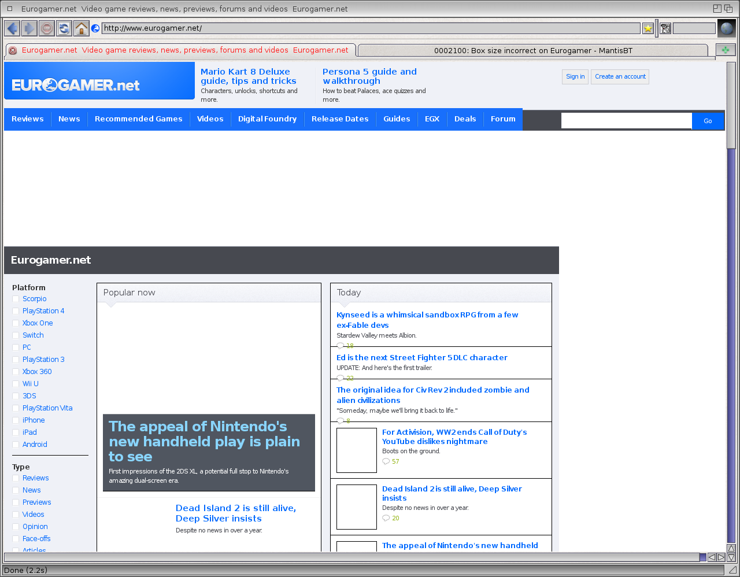Open News in the site navigation bar
Screen dimensions: 740x577
[69, 119]
